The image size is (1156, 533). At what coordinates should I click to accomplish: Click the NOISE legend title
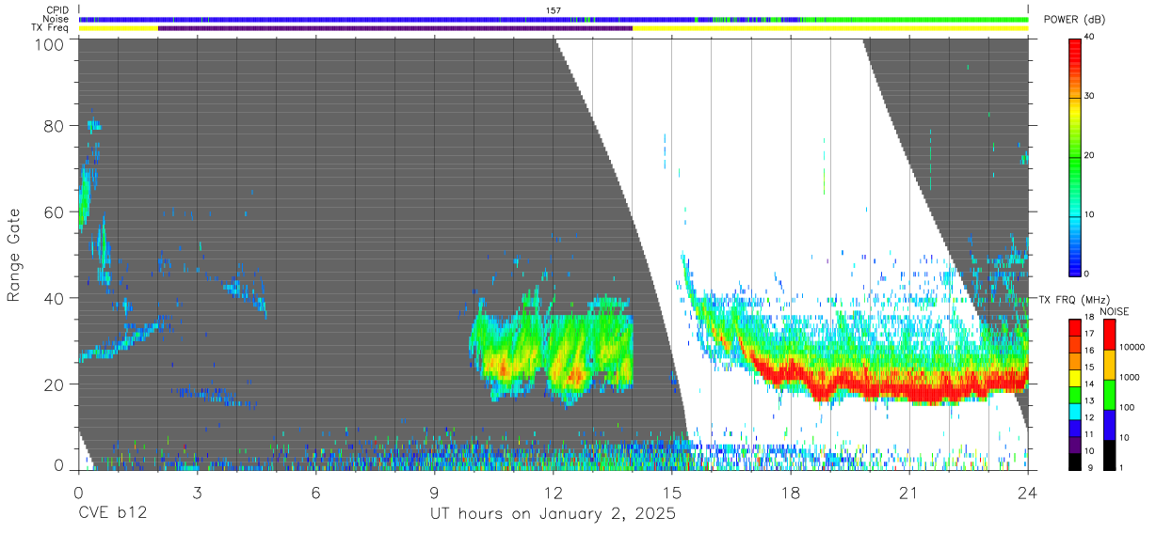pos(1114,311)
